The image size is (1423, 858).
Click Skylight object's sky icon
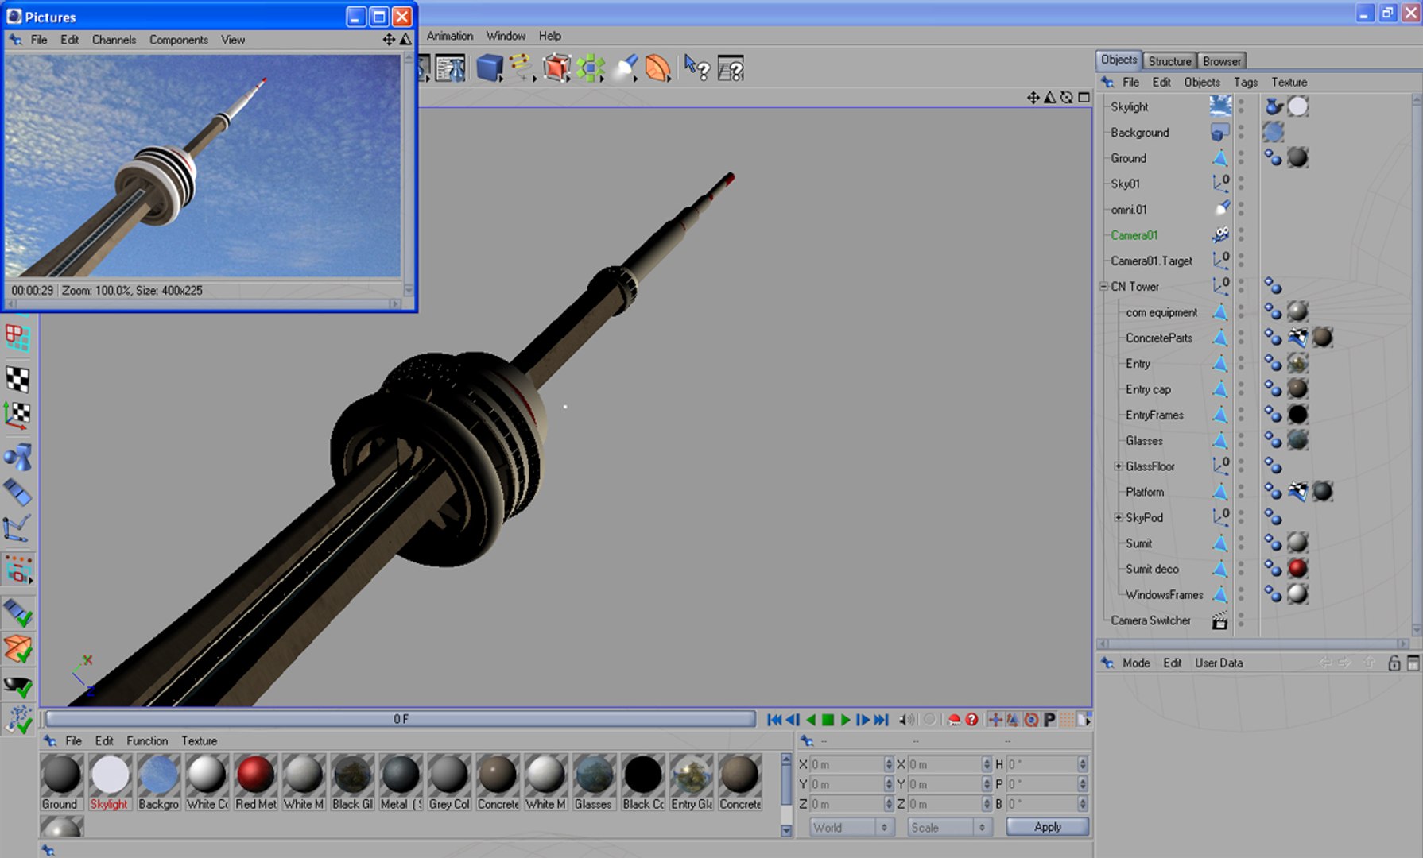pos(1220,106)
